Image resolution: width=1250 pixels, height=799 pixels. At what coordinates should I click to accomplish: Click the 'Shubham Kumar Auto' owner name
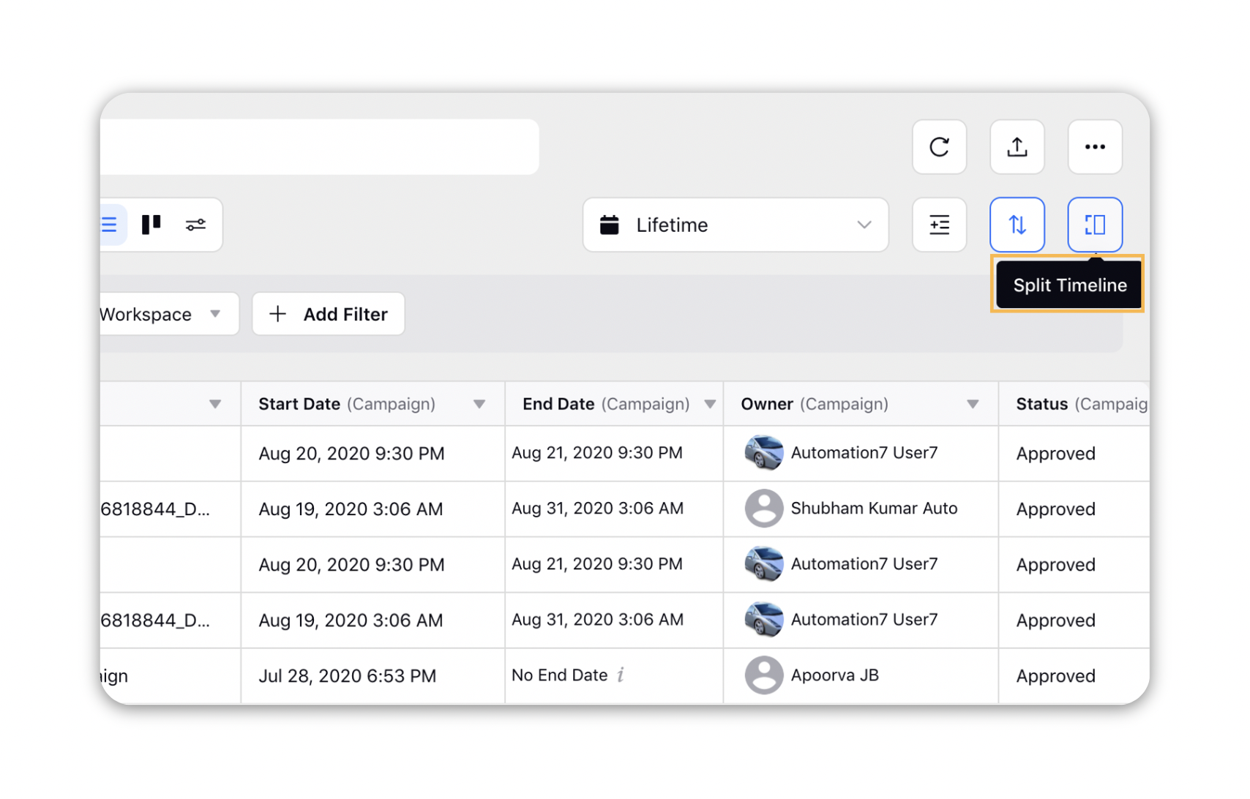coord(874,508)
